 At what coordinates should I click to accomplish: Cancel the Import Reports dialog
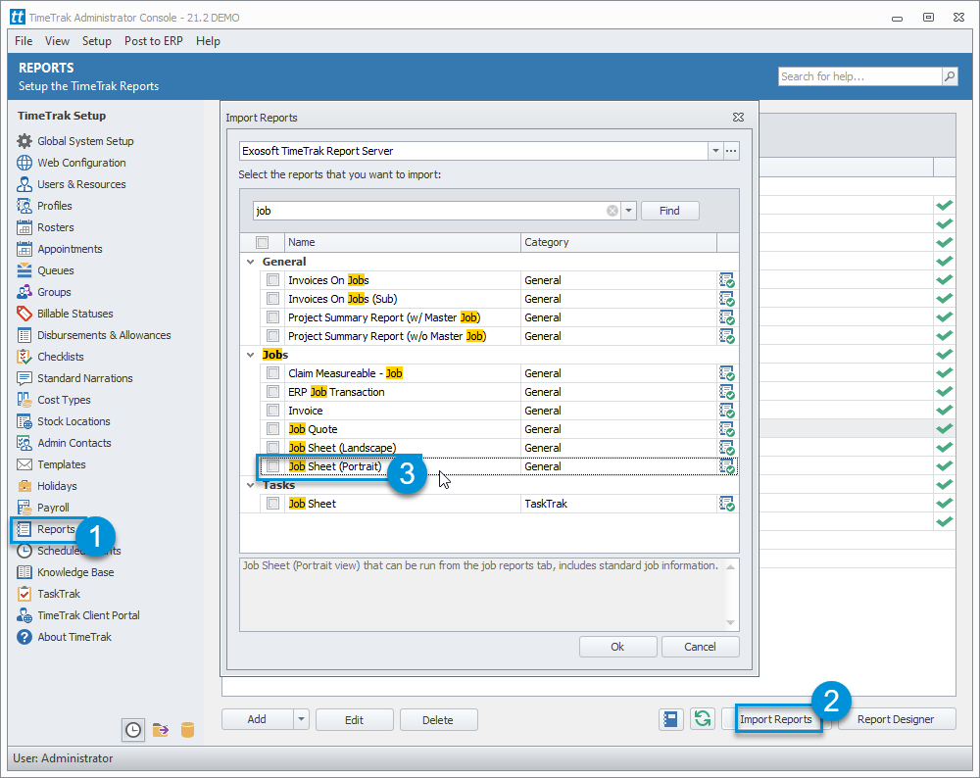tap(700, 647)
